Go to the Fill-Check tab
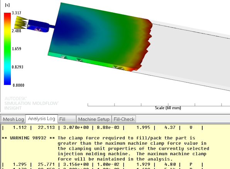The image size is (230, 169). coord(124,119)
